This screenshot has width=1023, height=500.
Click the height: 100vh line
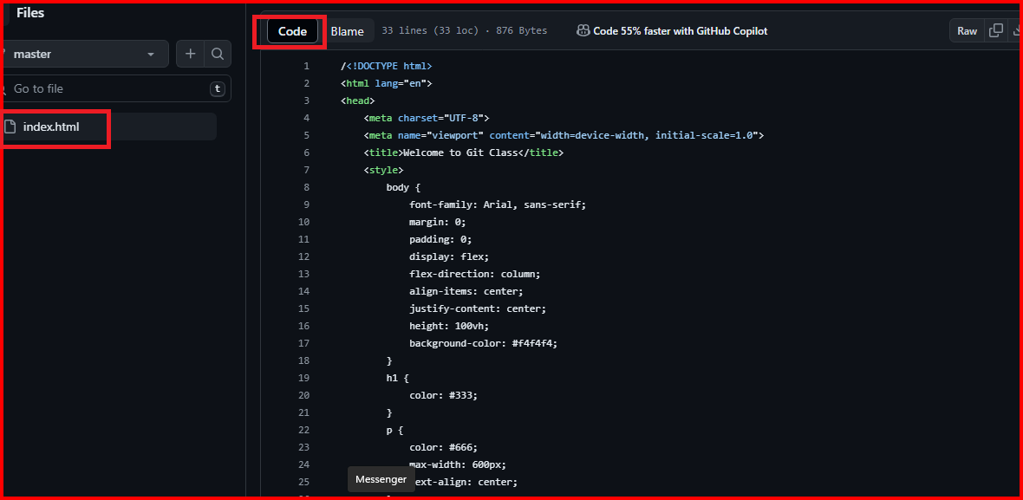[x=449, y=325]
